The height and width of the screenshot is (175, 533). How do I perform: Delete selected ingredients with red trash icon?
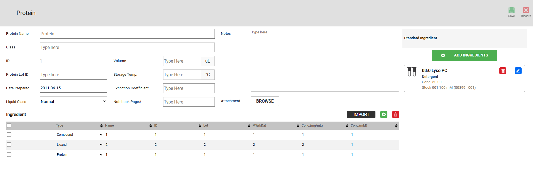pos(395,115)
